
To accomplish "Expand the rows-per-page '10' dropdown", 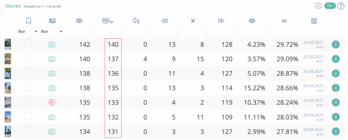I will 330,6.
